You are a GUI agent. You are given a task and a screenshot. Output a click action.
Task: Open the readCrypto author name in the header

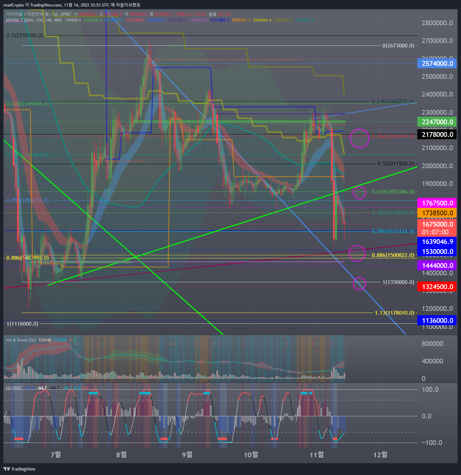pos(14,5)
